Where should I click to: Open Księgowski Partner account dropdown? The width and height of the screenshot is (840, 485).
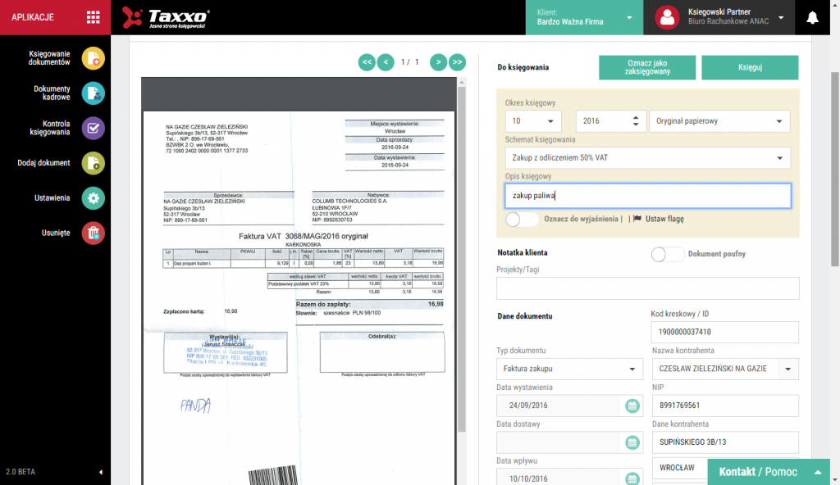tap(719, 18)
